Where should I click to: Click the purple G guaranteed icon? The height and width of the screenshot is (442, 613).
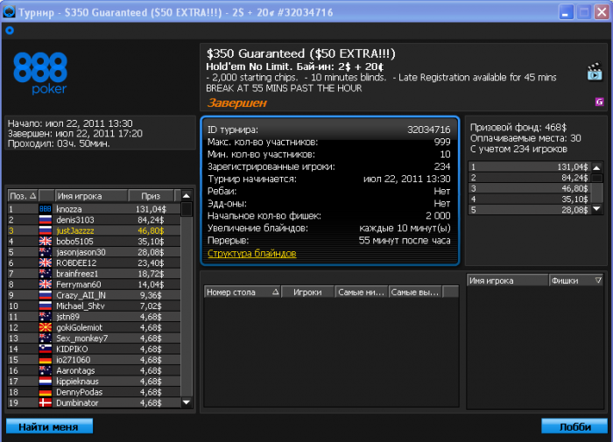(599, 102)
